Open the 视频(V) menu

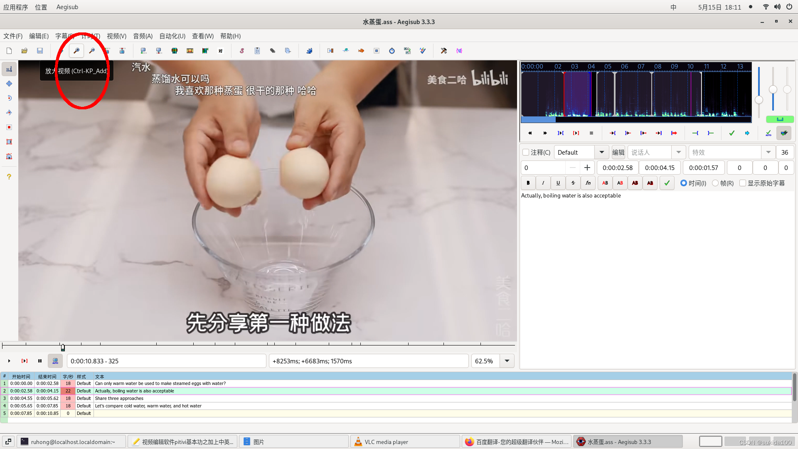tap(116, 36)
